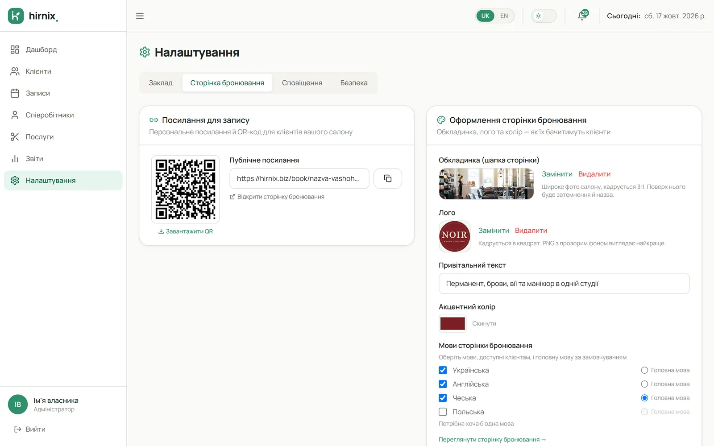Select the Чеська main language radio
The height and width of the screenshot is (446, 714).
tap(644, 398)
